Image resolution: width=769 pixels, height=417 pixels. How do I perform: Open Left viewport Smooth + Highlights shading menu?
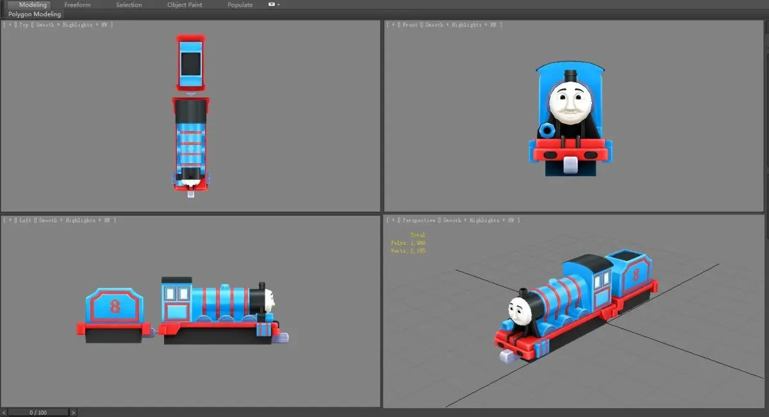pyautogui.click(x=76, y=220)
